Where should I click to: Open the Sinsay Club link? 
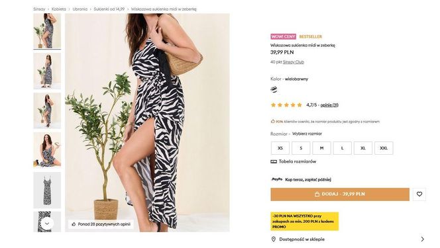pyautogui.click(x=294, y=62)
